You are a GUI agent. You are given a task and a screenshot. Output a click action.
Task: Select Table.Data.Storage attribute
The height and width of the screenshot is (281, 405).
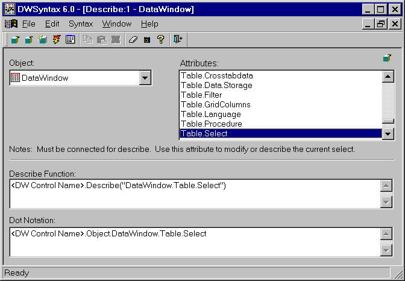click(x=280, y=85)
